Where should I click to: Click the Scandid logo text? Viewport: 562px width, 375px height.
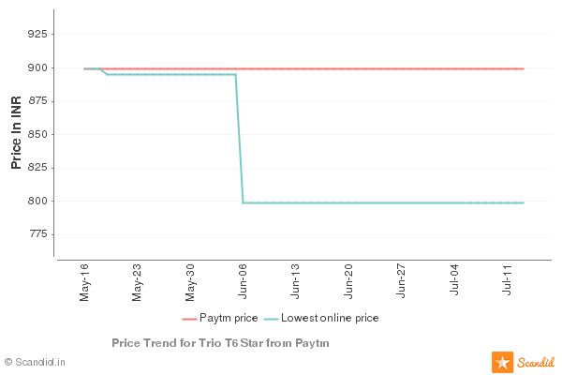[x=536, y=362]
